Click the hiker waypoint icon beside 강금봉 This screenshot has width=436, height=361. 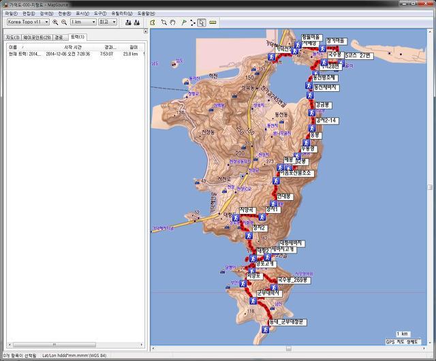click(312, 112)
